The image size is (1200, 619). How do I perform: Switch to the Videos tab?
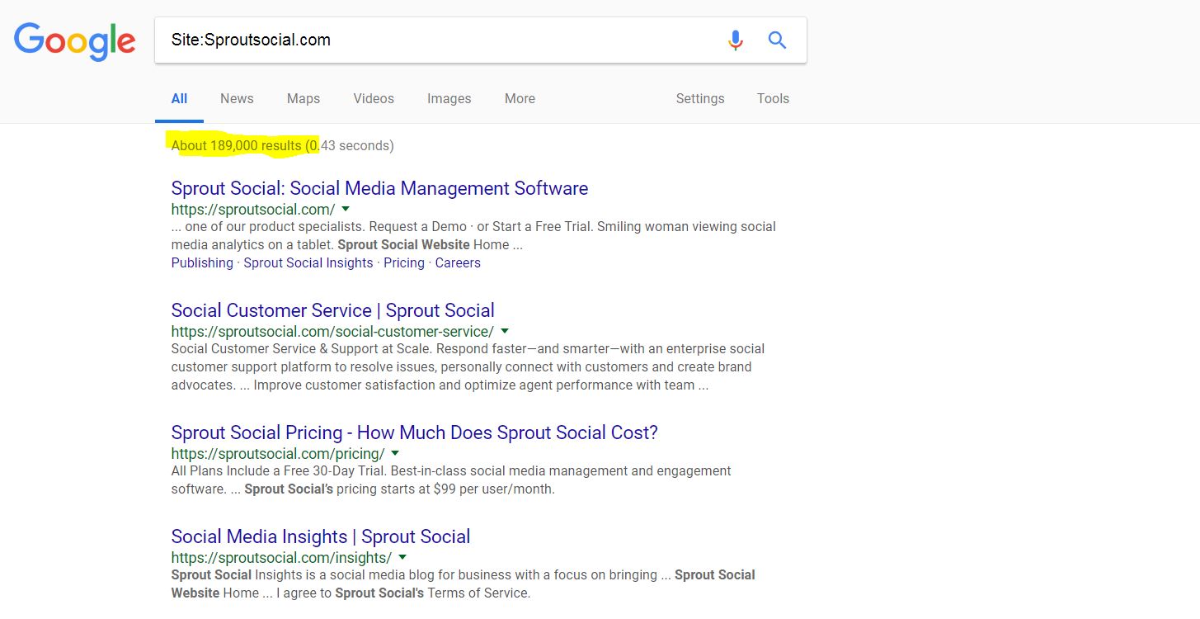click(x=373, y=98)
